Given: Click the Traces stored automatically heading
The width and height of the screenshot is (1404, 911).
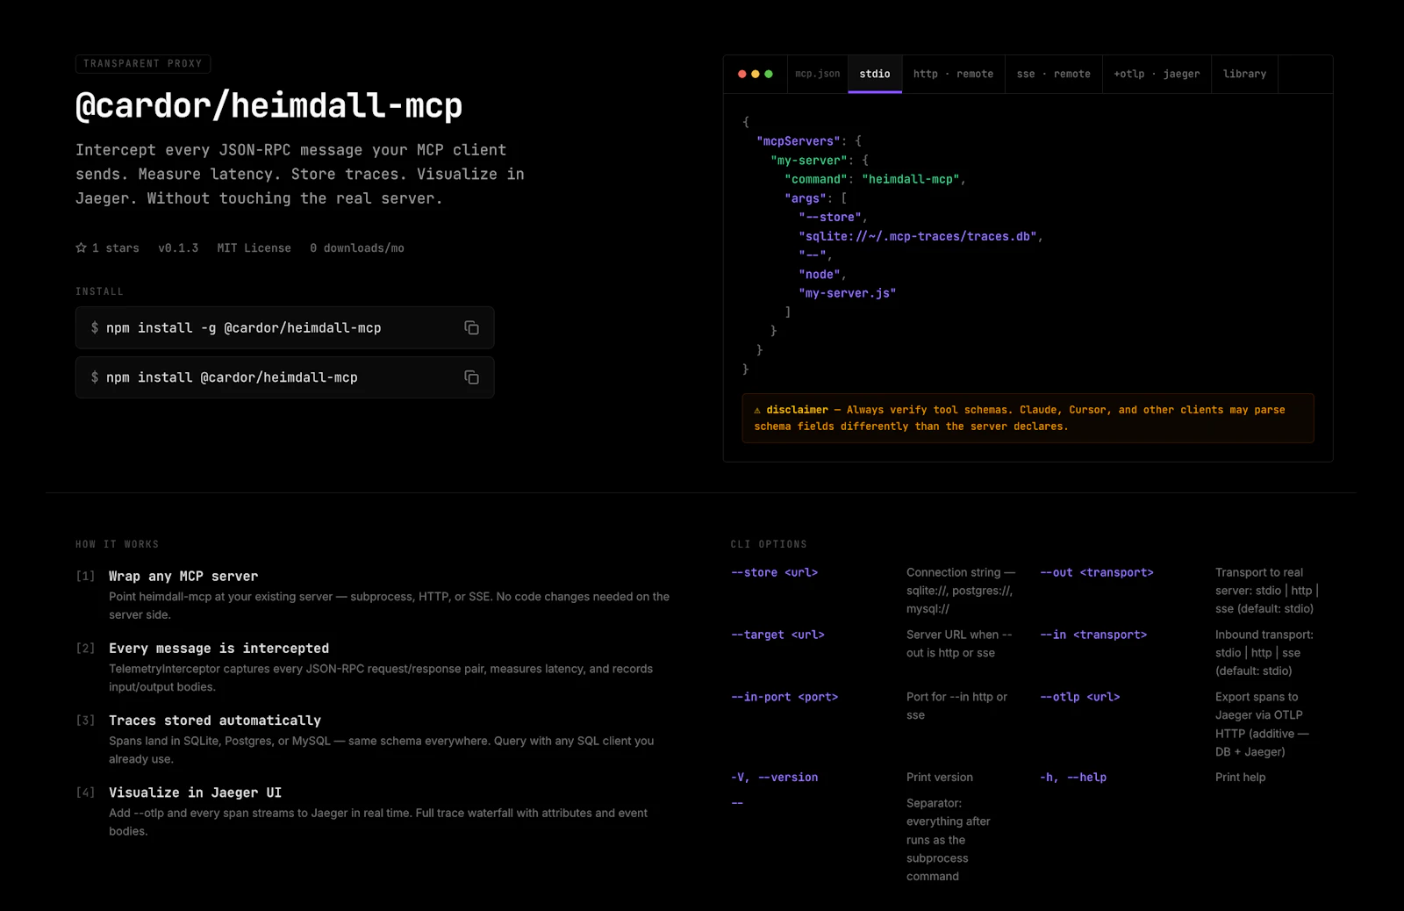Looking at the screenshot, I should pos(215,721).
